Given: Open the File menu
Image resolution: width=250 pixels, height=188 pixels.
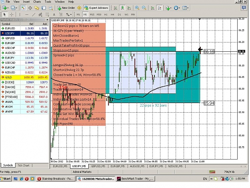Looking at the screenshot, I should [8, 2].
